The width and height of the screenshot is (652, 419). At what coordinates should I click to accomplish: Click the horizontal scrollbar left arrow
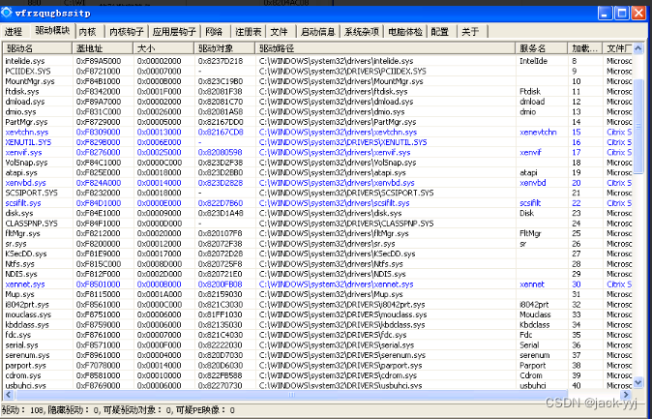(9, 395)
